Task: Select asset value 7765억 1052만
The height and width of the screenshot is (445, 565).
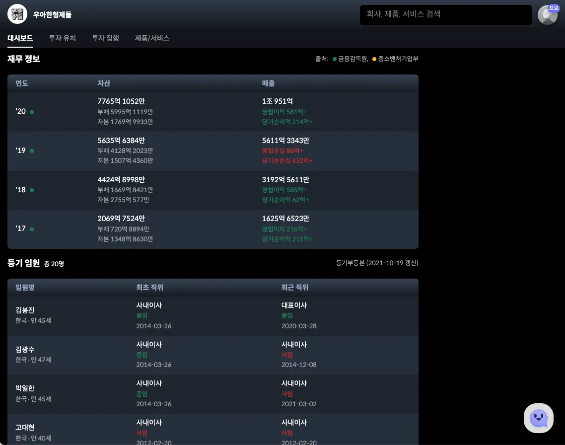Action: point(121,101)
